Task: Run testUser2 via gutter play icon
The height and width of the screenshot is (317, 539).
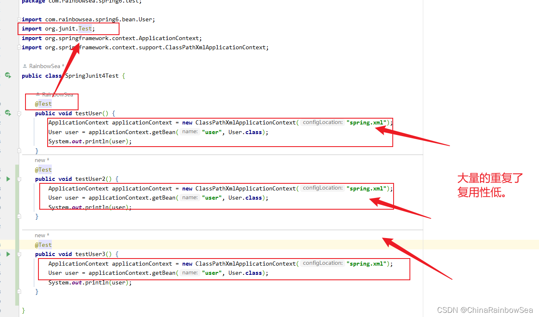Action: tap(8, 179)
